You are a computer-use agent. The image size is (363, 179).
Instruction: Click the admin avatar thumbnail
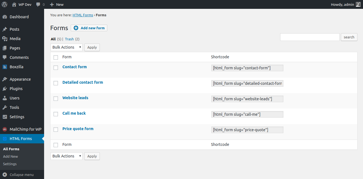click(358, 4)
